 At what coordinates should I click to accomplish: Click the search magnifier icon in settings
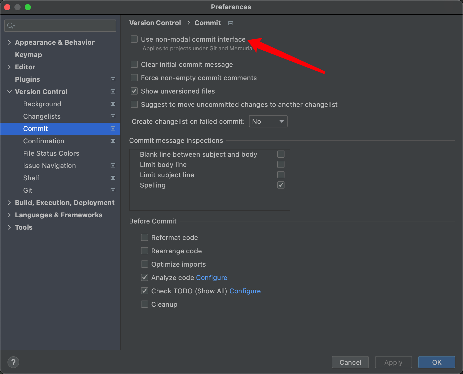pyautogui.click(x=11, y=26)
